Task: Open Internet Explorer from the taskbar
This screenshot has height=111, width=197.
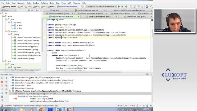Action: click(x=14, y=109)
